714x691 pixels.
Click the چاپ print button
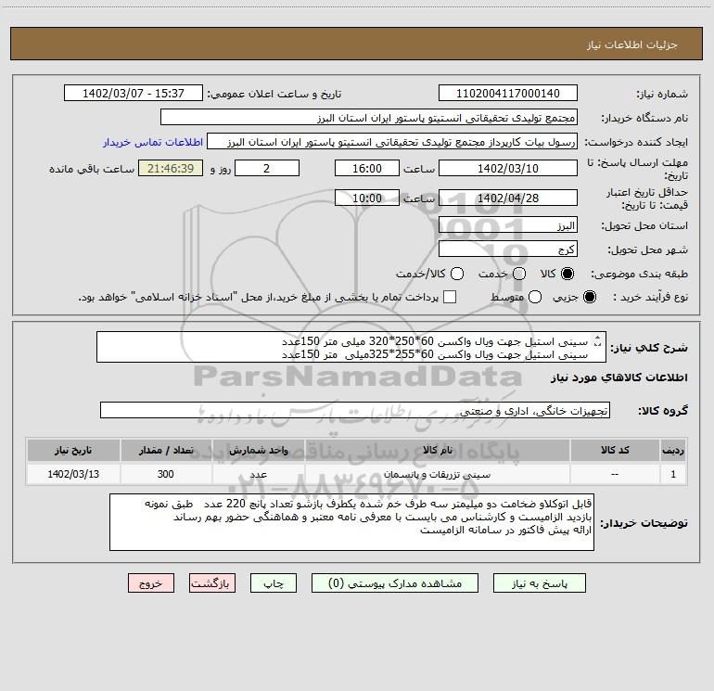[274, 583]
